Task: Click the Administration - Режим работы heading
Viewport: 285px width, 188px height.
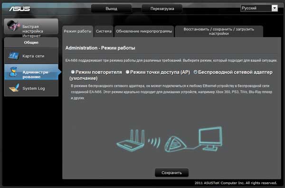Action: pos(100,48)
